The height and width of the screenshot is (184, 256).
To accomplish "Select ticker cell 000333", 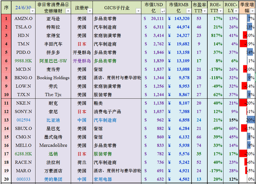I will coord(23,179).
